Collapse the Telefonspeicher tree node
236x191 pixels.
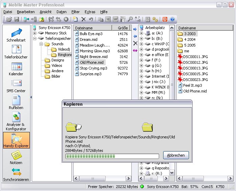tap(35, 38)
